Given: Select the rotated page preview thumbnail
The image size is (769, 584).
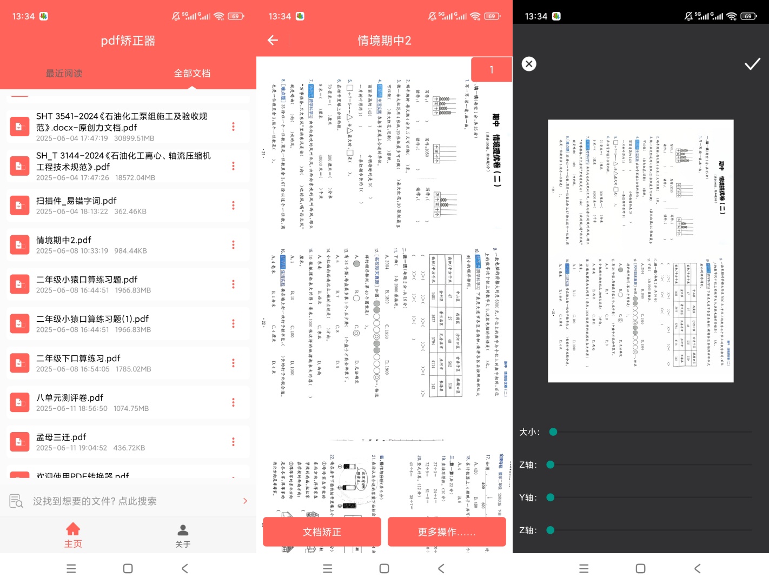Looking at the screenshot, I should pos(641,251).
